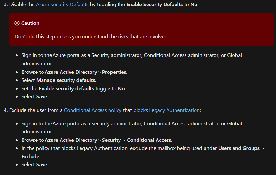
Task: Open the Conditional Access policy link
Action: (x=92, y=110)
